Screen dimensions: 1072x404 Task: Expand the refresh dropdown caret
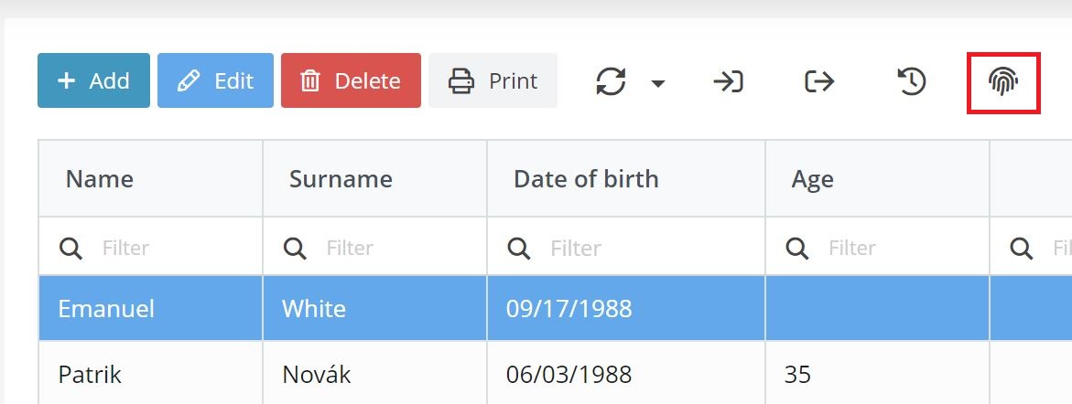click(657, 83)
